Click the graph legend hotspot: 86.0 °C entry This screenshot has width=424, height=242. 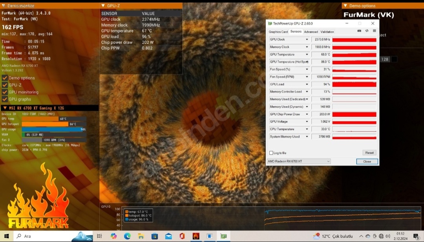point(138,216)
